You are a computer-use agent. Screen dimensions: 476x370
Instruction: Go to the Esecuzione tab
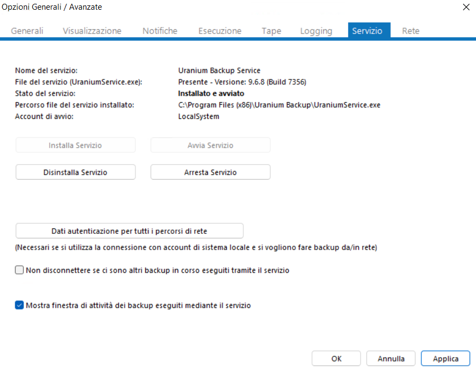220,31
